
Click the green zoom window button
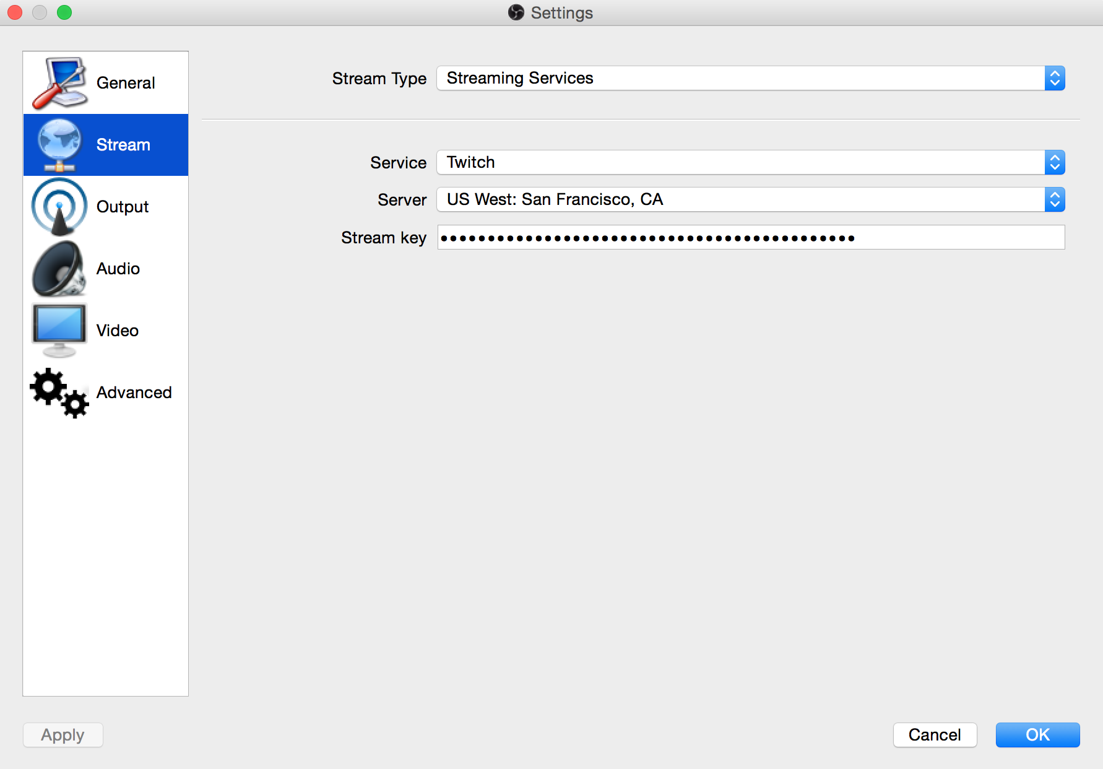[64, 12]
